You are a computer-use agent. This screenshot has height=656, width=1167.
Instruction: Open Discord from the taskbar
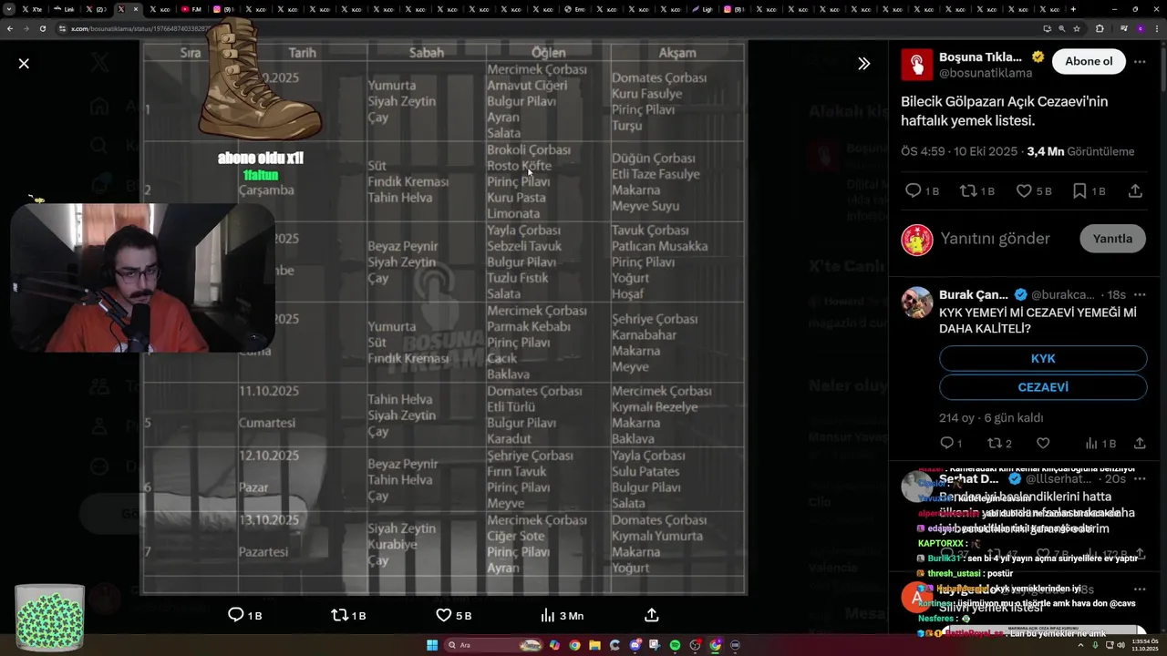(635, 645)
